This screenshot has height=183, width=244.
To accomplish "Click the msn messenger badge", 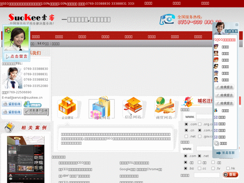I will pyautogui.click(x=33, y=104).
